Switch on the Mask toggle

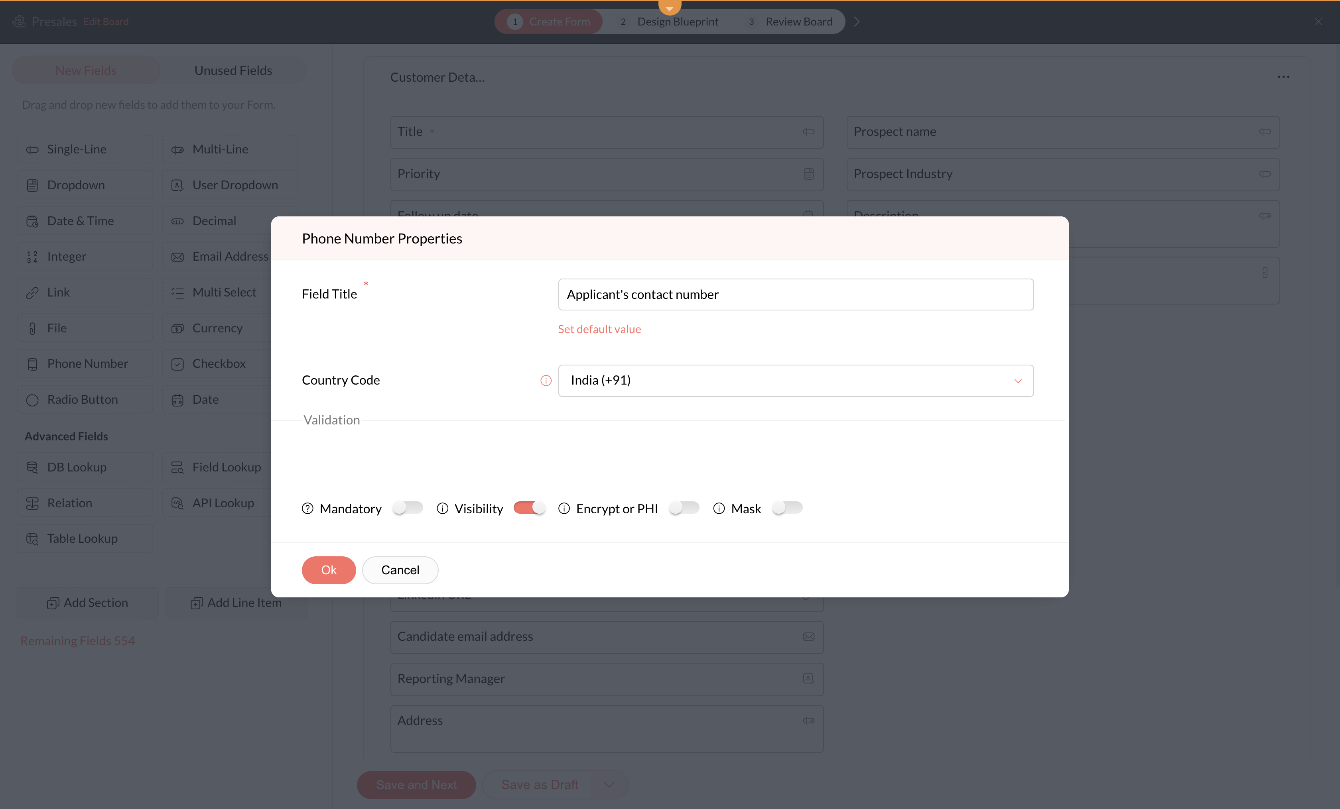787,508
